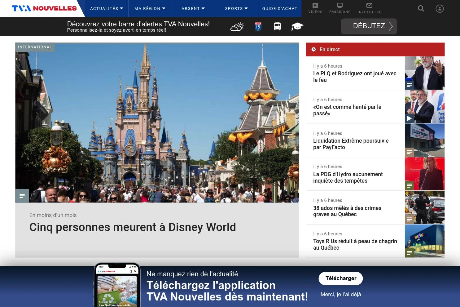Click 'En moins d'un mois' subtitle text
460x307 pixels.
53,215
